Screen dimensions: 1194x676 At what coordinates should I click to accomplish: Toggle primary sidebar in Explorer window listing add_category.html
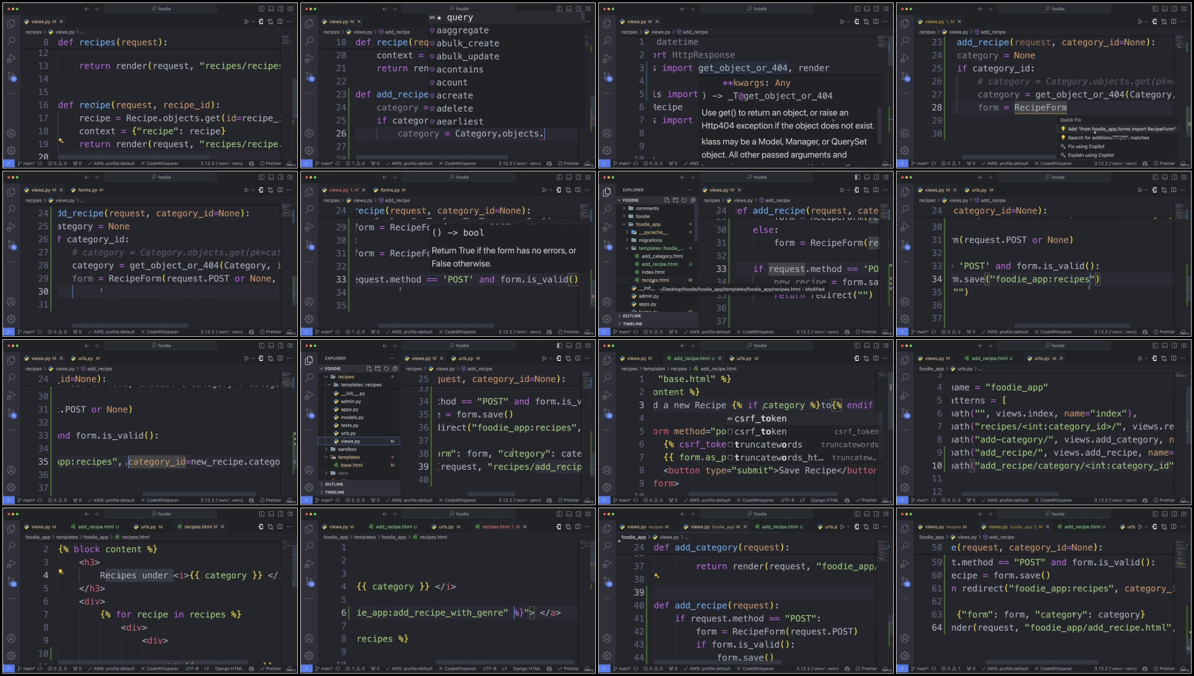pos(857,177)
